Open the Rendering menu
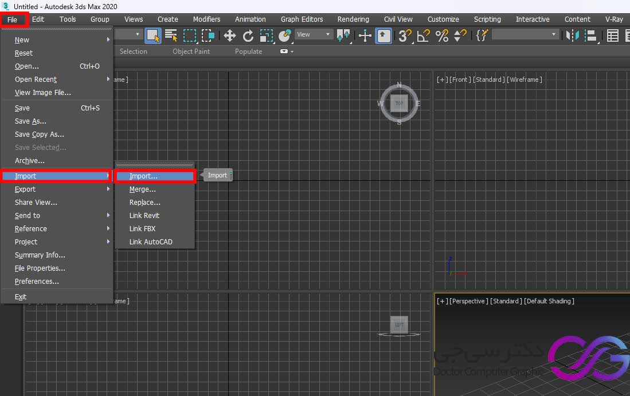Image resolution: width=630 pixels, height=396 pixels. coord(353,19)
